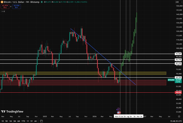Select the 1D time range
Viewport: 183px width, 123px height.
point(3,121)
